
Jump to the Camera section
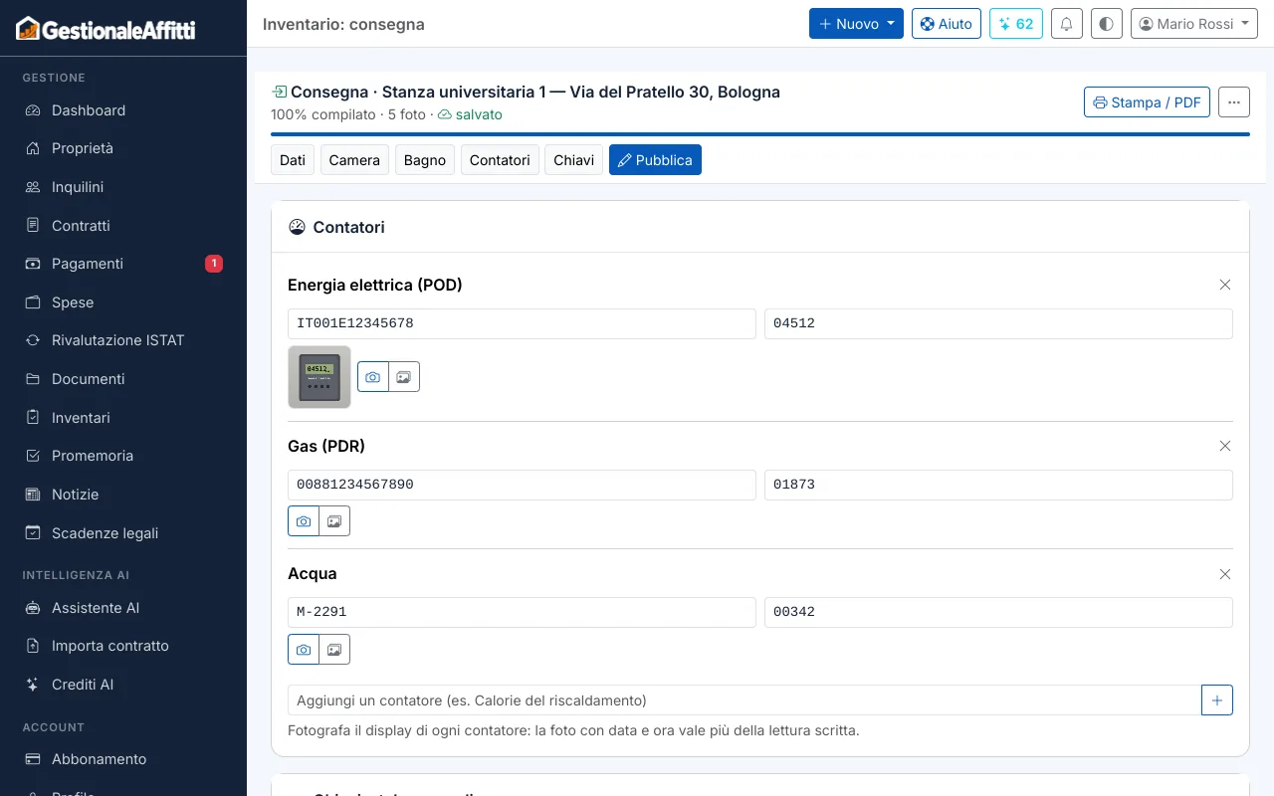click(354, 160)
